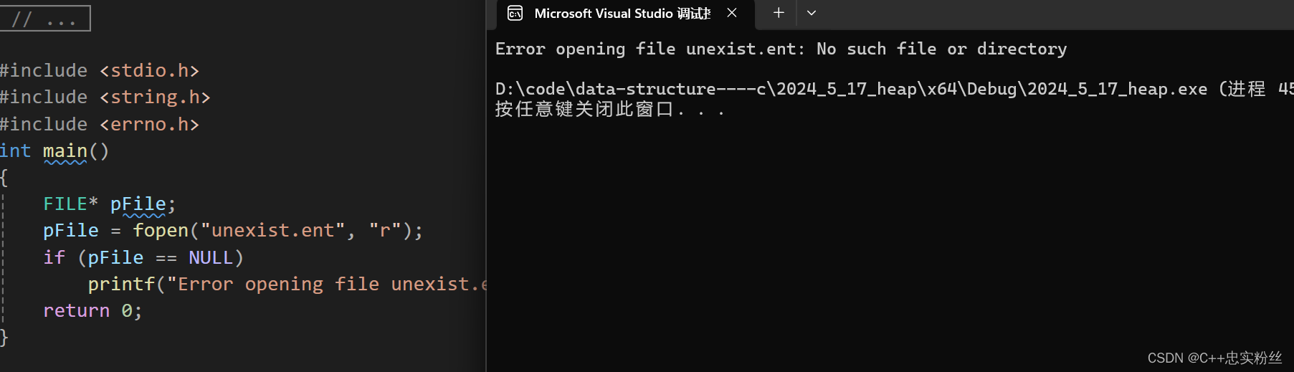Expand the collapsed "// ..." comment block
The height and width of the screenshot is (372, 1294).
point(44,19)
